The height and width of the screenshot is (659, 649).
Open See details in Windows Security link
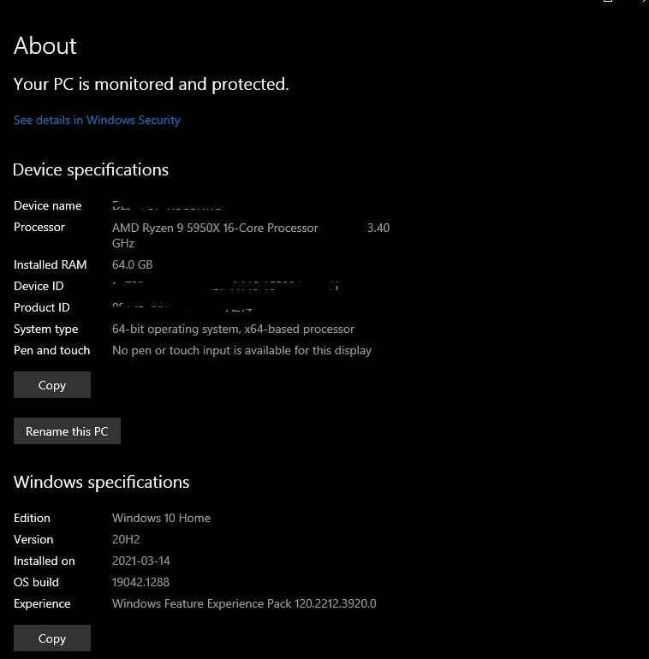click(x=97, y=120)
